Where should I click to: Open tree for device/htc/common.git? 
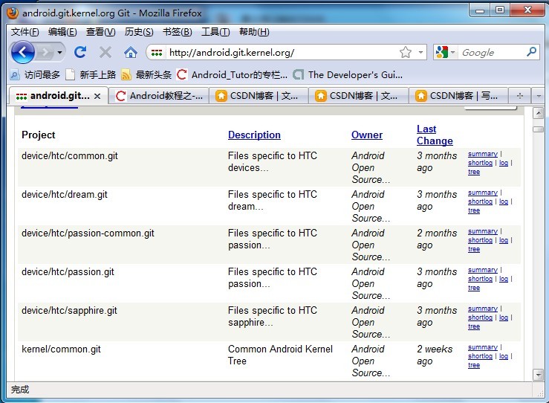click(474, 172)
